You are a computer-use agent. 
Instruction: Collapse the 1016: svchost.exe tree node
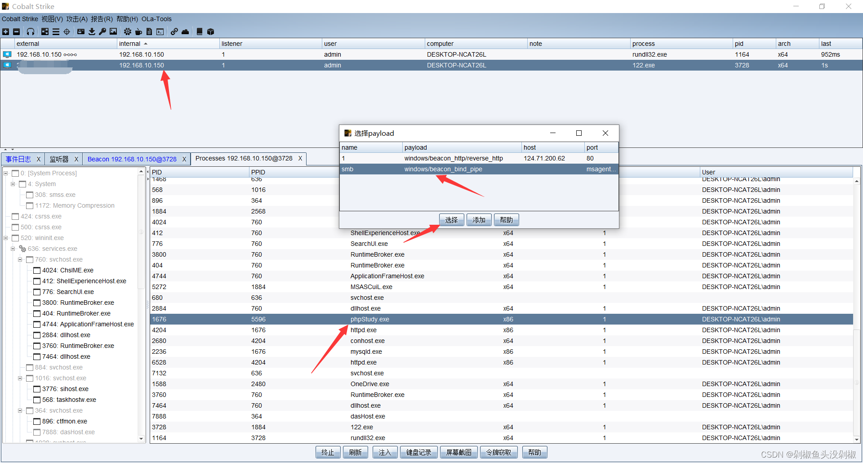tap(20, 378)
